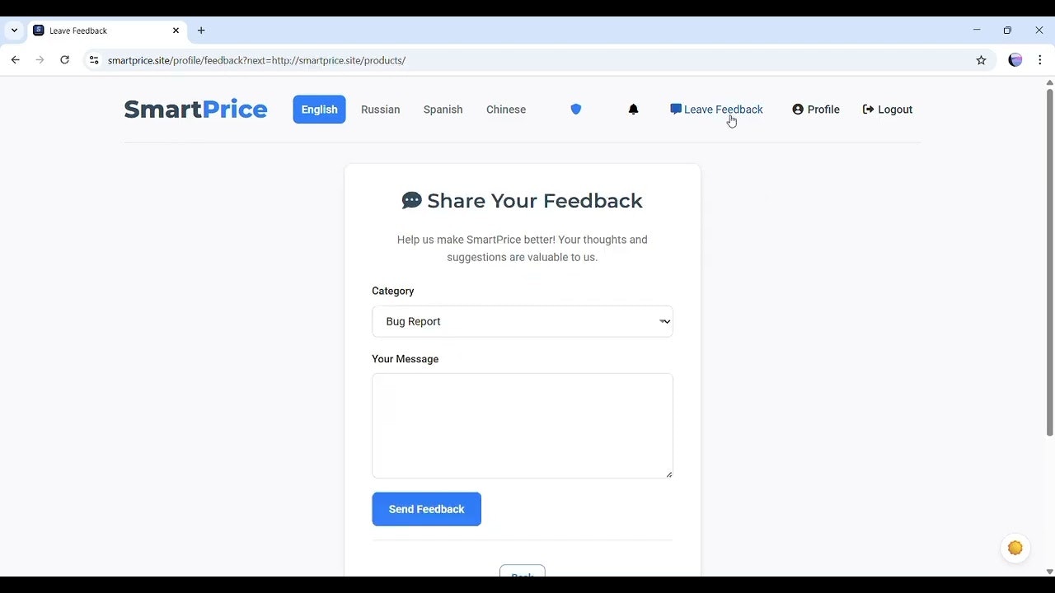Switch language to English
Viewport: 1055px width, 593px height.
(x=319, y=110)
